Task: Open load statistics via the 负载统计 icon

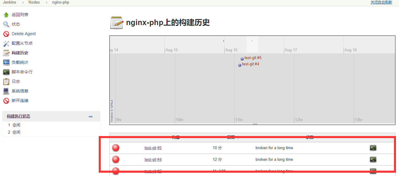Action: tap(6, 62)
